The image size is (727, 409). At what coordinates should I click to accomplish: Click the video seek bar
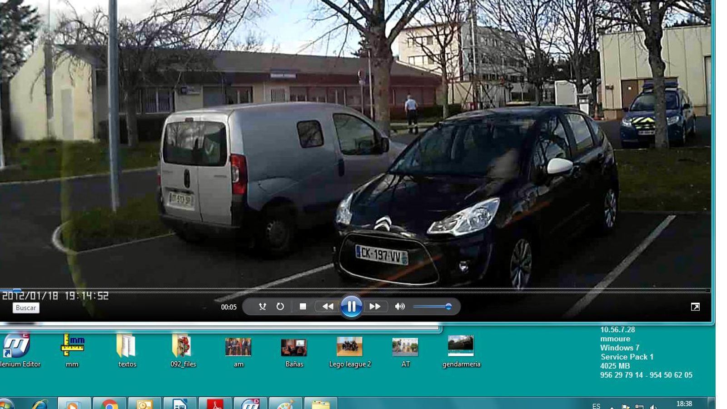pos(354,289)
